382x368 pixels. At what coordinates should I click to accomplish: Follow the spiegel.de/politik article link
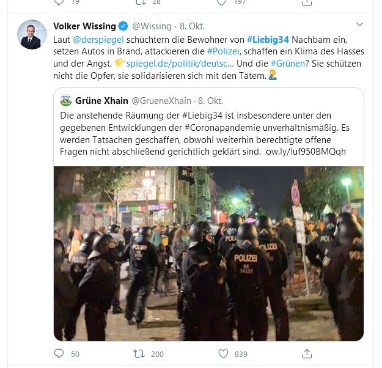[180, 64]
